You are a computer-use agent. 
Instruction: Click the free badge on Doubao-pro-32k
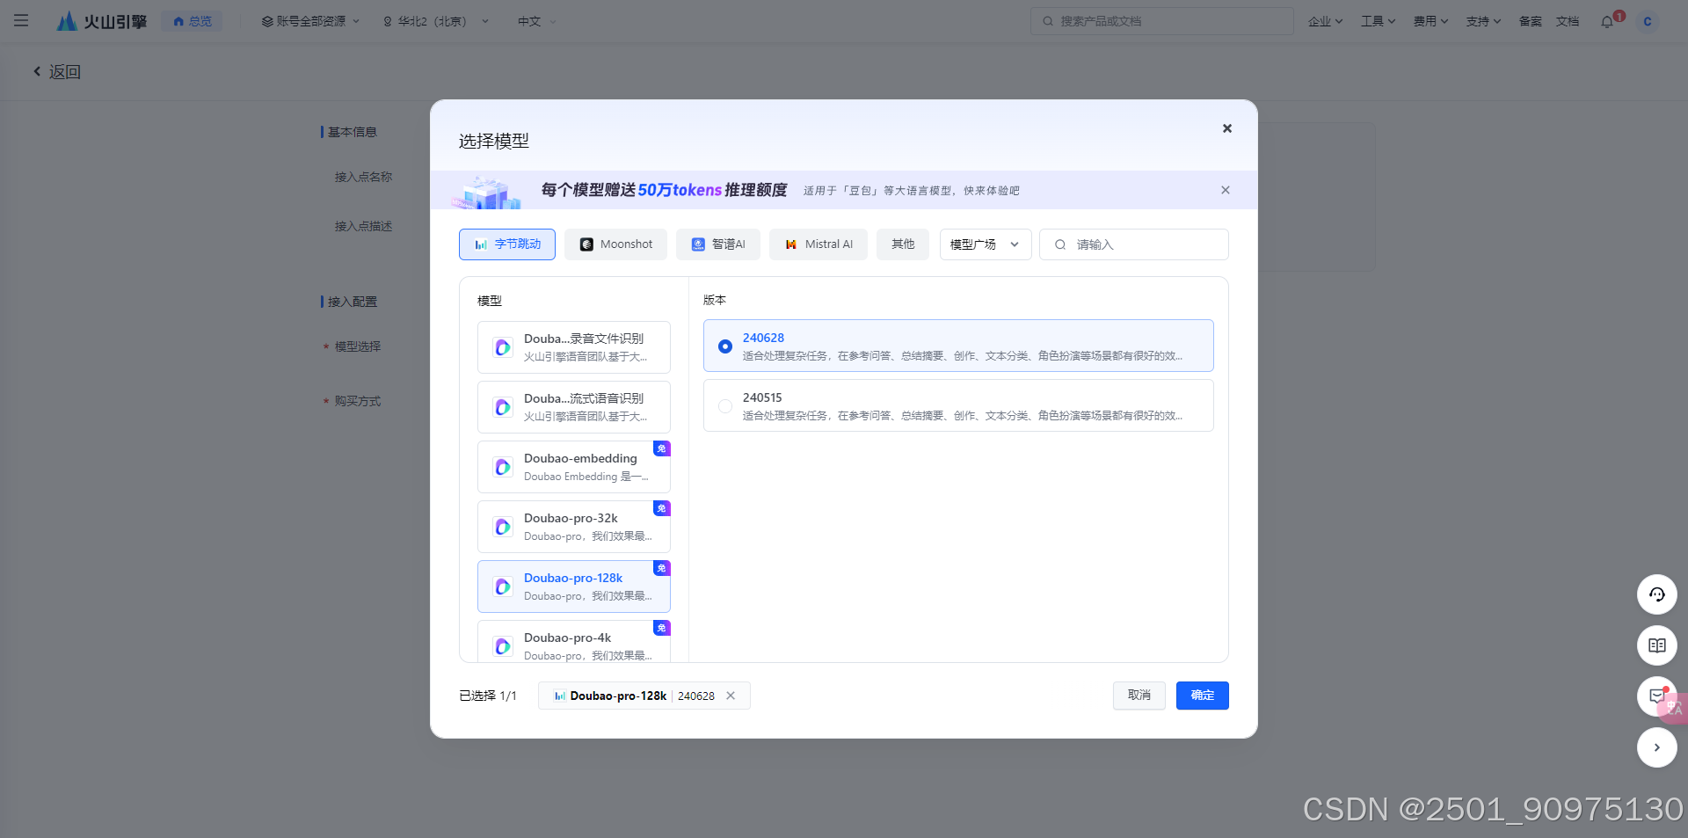click(662, 508)
